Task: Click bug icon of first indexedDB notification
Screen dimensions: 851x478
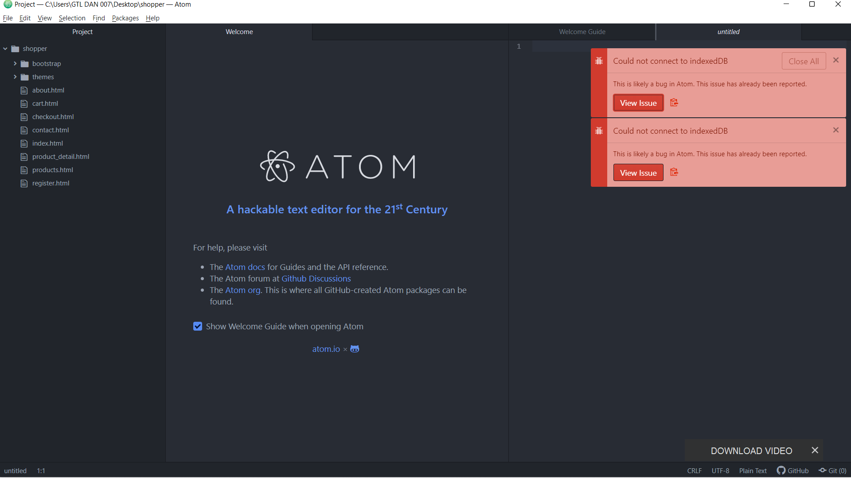Action: click(x=599, y=61)
